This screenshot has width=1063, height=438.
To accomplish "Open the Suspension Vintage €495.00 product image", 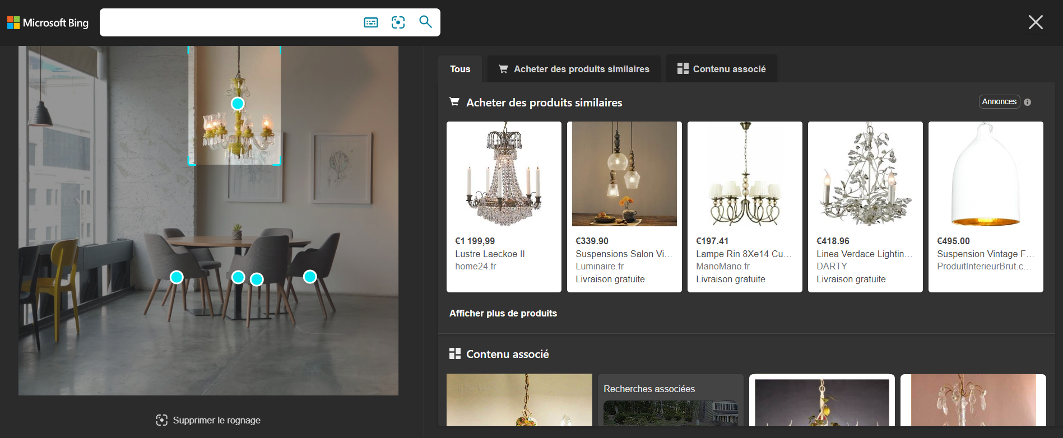I will coord(986,174).
